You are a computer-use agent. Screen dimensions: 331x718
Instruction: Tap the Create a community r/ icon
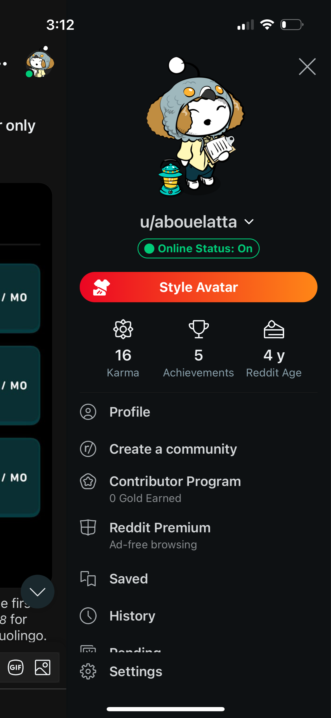(88, 449)
